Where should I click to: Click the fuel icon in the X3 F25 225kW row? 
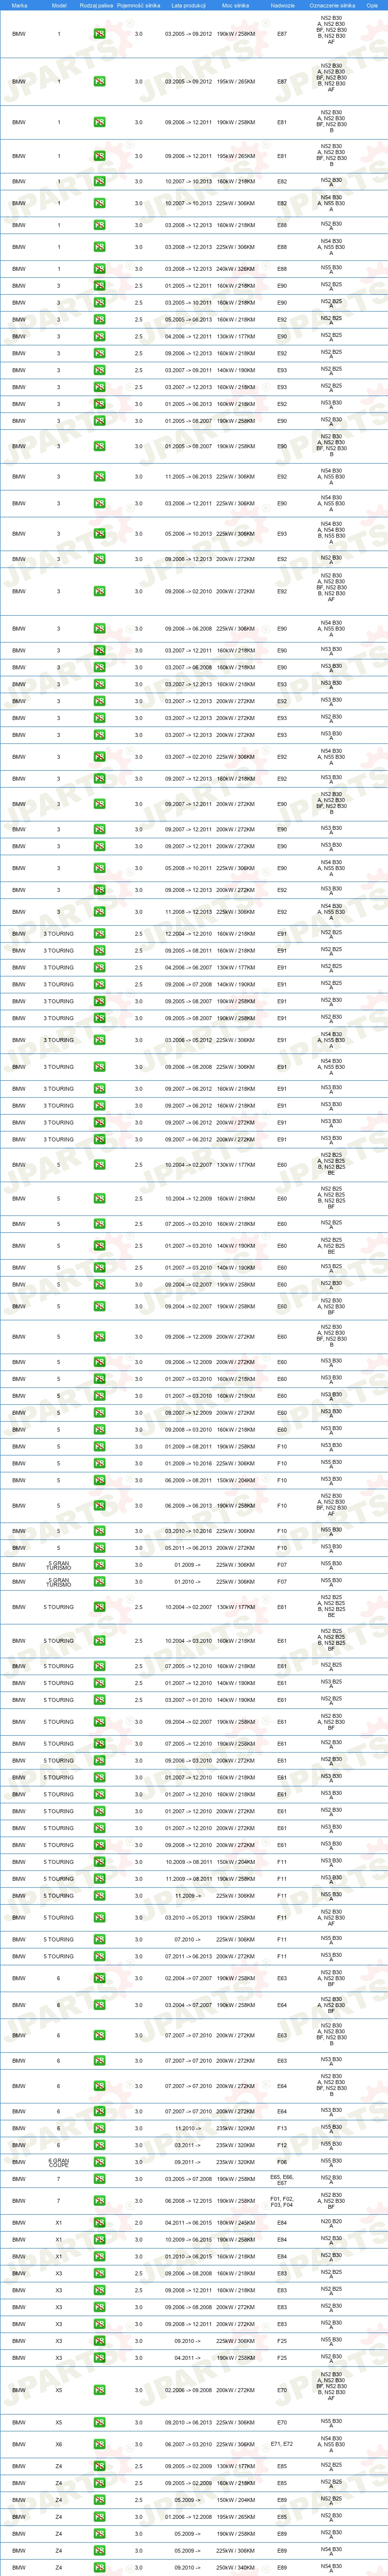(x=100, y=2340)
